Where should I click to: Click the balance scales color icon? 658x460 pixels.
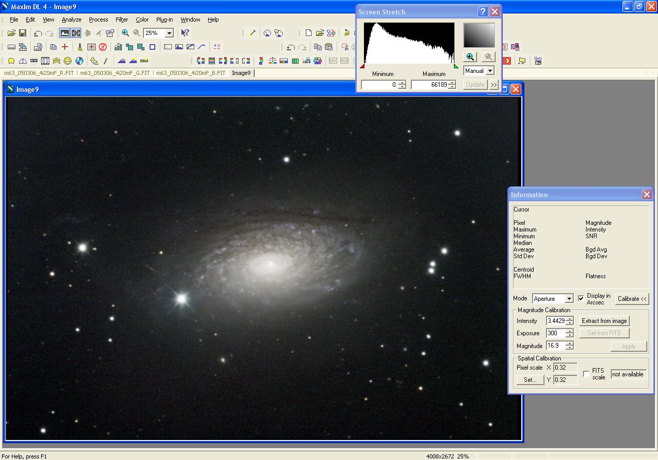click(x=272, y=61)
